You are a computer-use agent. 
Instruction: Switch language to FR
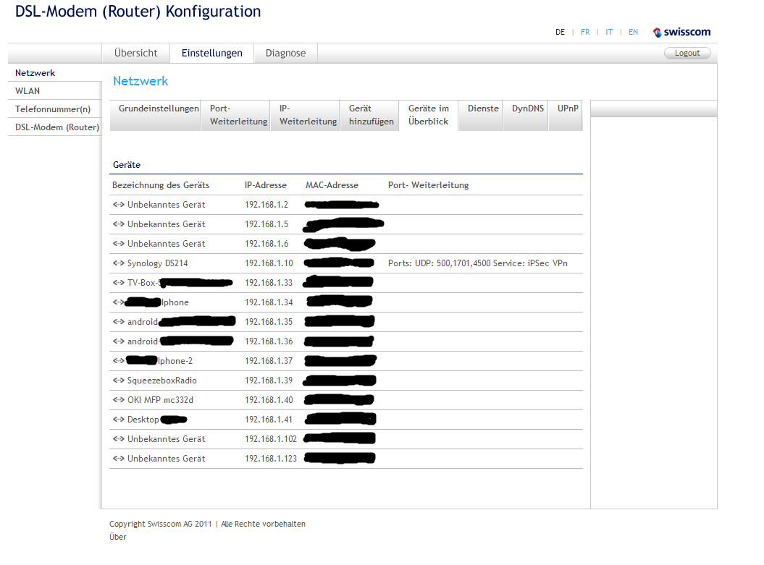[585, 32]
